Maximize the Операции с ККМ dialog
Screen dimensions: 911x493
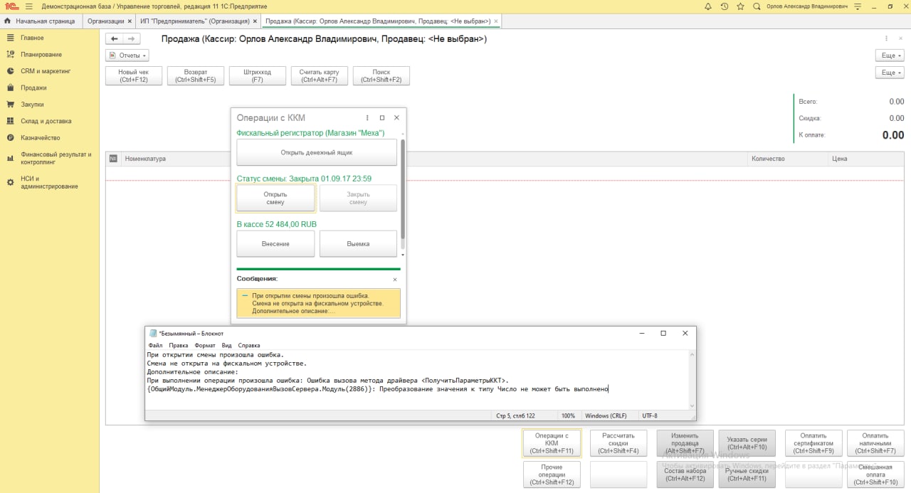click(382, 117)
